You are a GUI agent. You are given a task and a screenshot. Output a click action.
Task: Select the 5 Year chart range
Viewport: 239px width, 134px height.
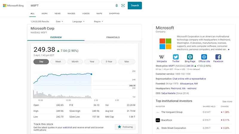click(x=109, y=62)
